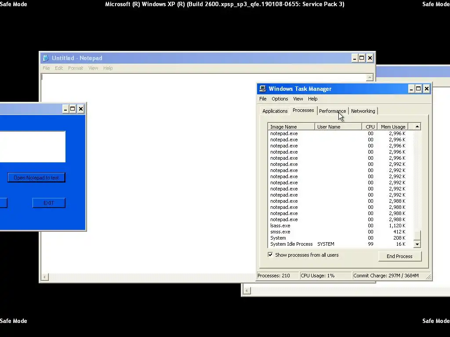Open the Help menu in Task Manager
This screenshot has width=450, height=337.
[x=312, y=99]
